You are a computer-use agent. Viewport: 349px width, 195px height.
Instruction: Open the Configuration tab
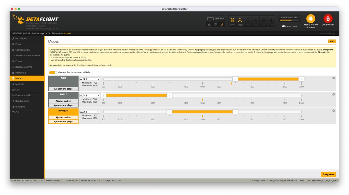point(27,50)
